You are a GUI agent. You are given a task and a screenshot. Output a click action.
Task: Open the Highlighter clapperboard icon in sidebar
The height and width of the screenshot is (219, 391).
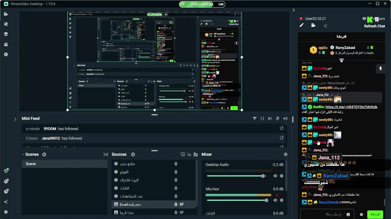pos(6,44)
